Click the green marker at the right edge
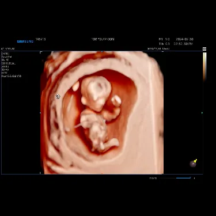This screenshot has width=216, height=216. [202, 113]
